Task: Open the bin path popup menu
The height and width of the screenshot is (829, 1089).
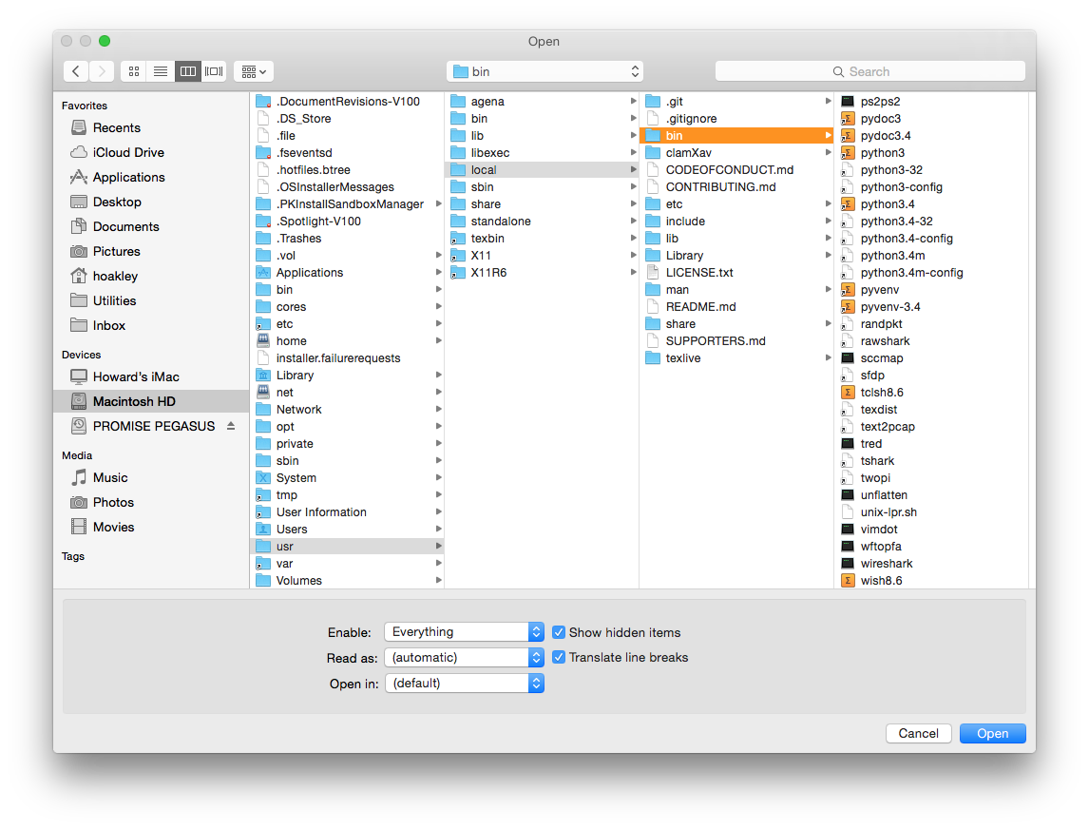Action: coord(544,71)
